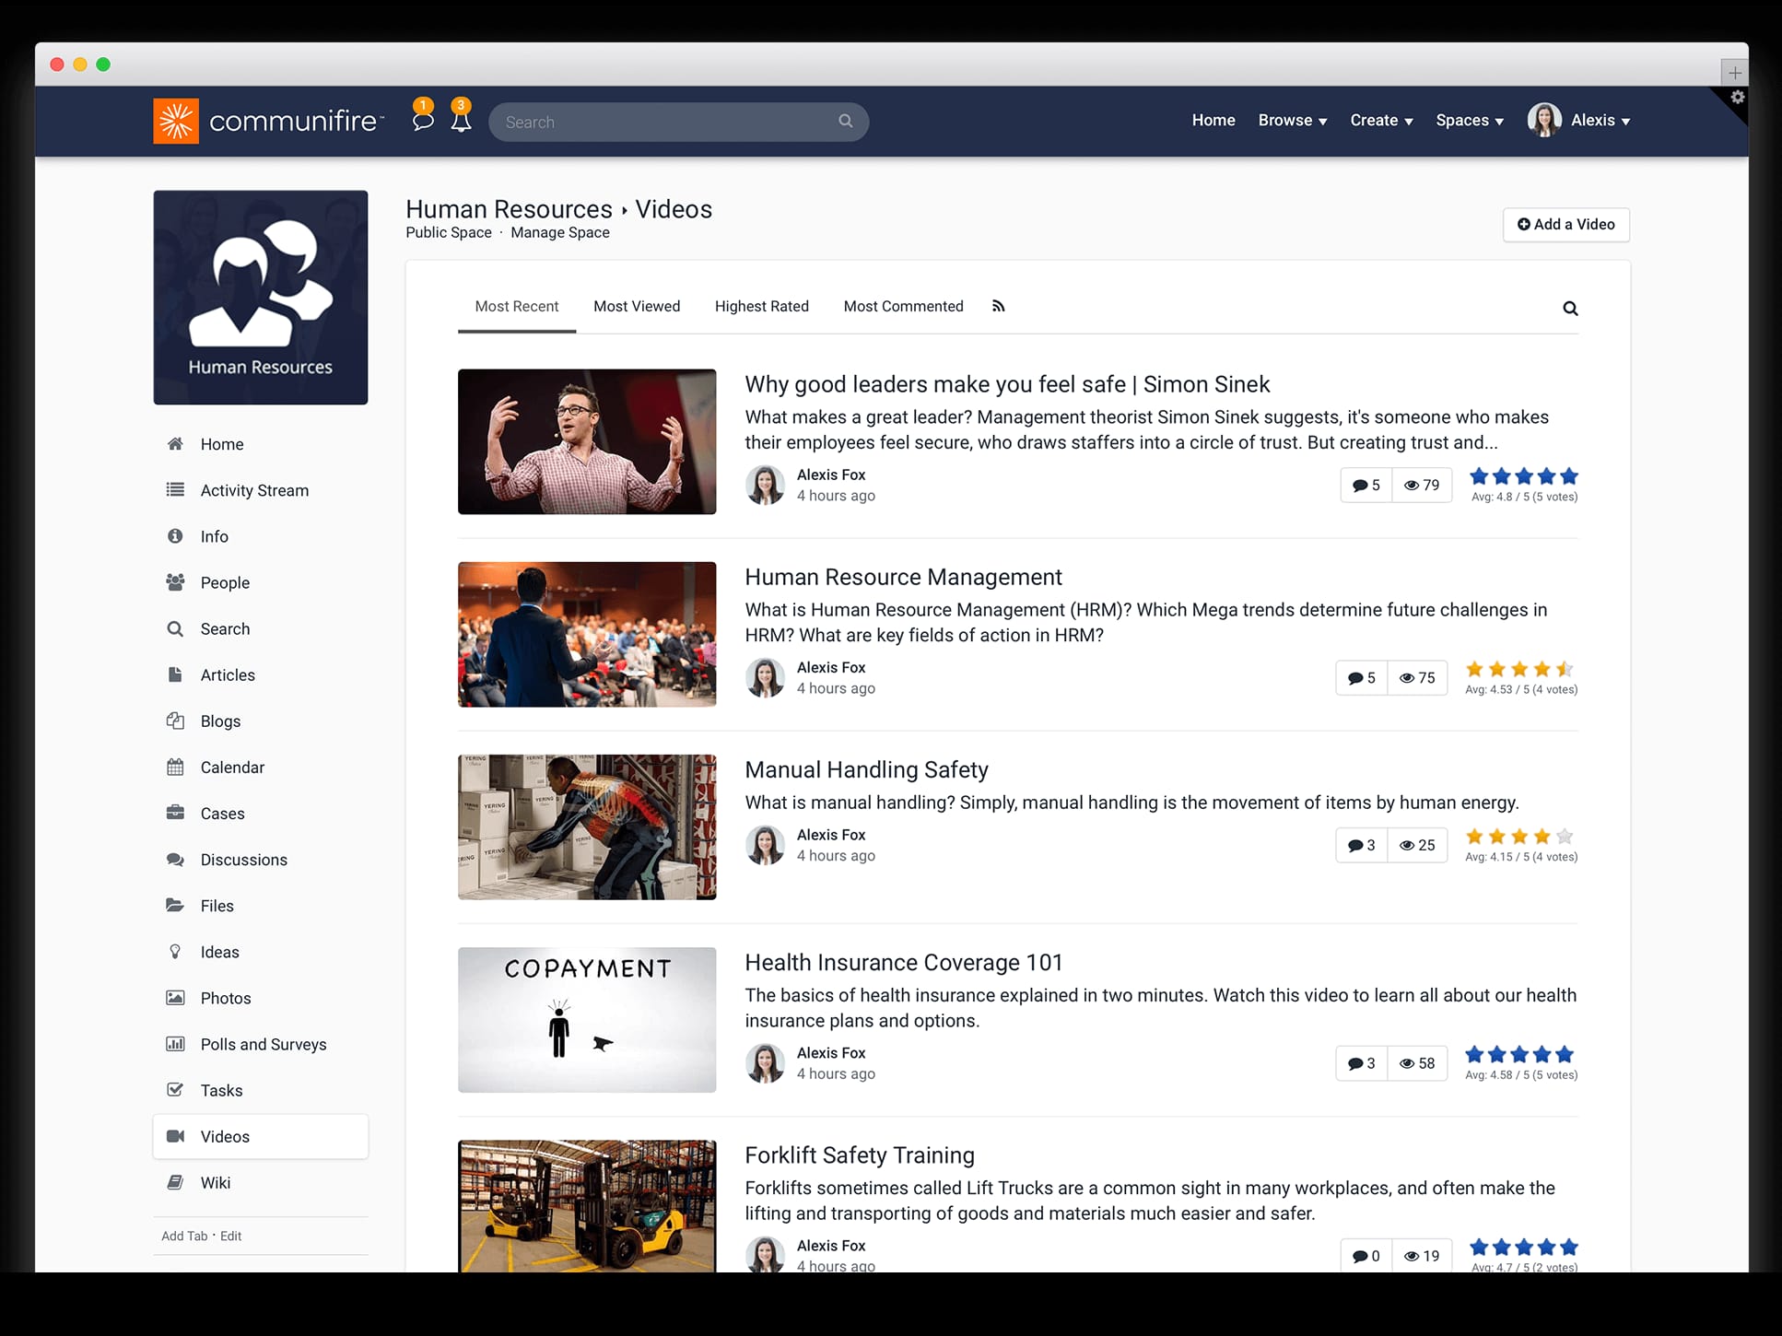The image size is (1782, 1336).
Task: Click the Cases briefcase icon
Action: coord(175,813)
